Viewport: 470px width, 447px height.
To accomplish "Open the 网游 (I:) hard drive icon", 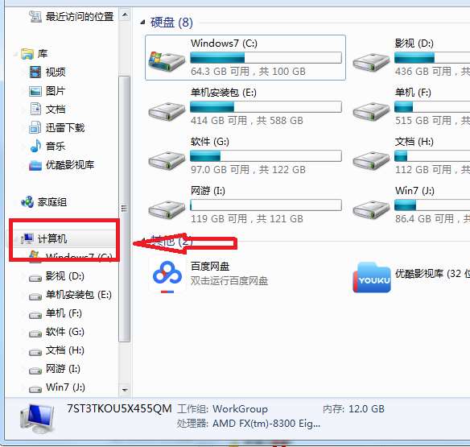I will pos(167,209).
